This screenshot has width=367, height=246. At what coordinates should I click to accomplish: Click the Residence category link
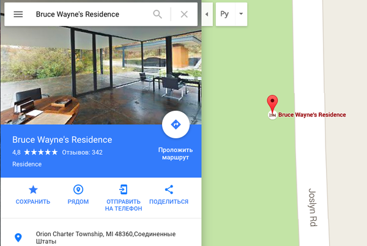tap(27, 164)
